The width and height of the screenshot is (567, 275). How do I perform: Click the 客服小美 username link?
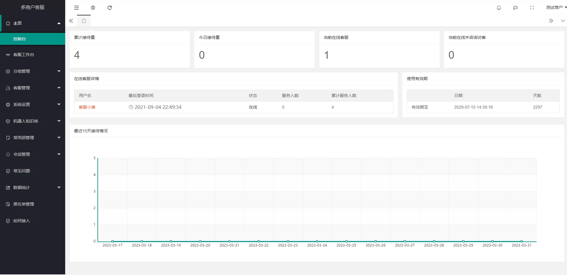(87, 107)
